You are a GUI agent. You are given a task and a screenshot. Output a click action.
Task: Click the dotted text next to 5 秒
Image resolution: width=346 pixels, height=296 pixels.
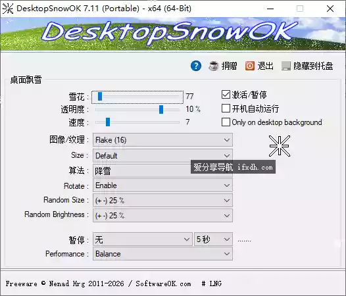click(x=244, y=241)
